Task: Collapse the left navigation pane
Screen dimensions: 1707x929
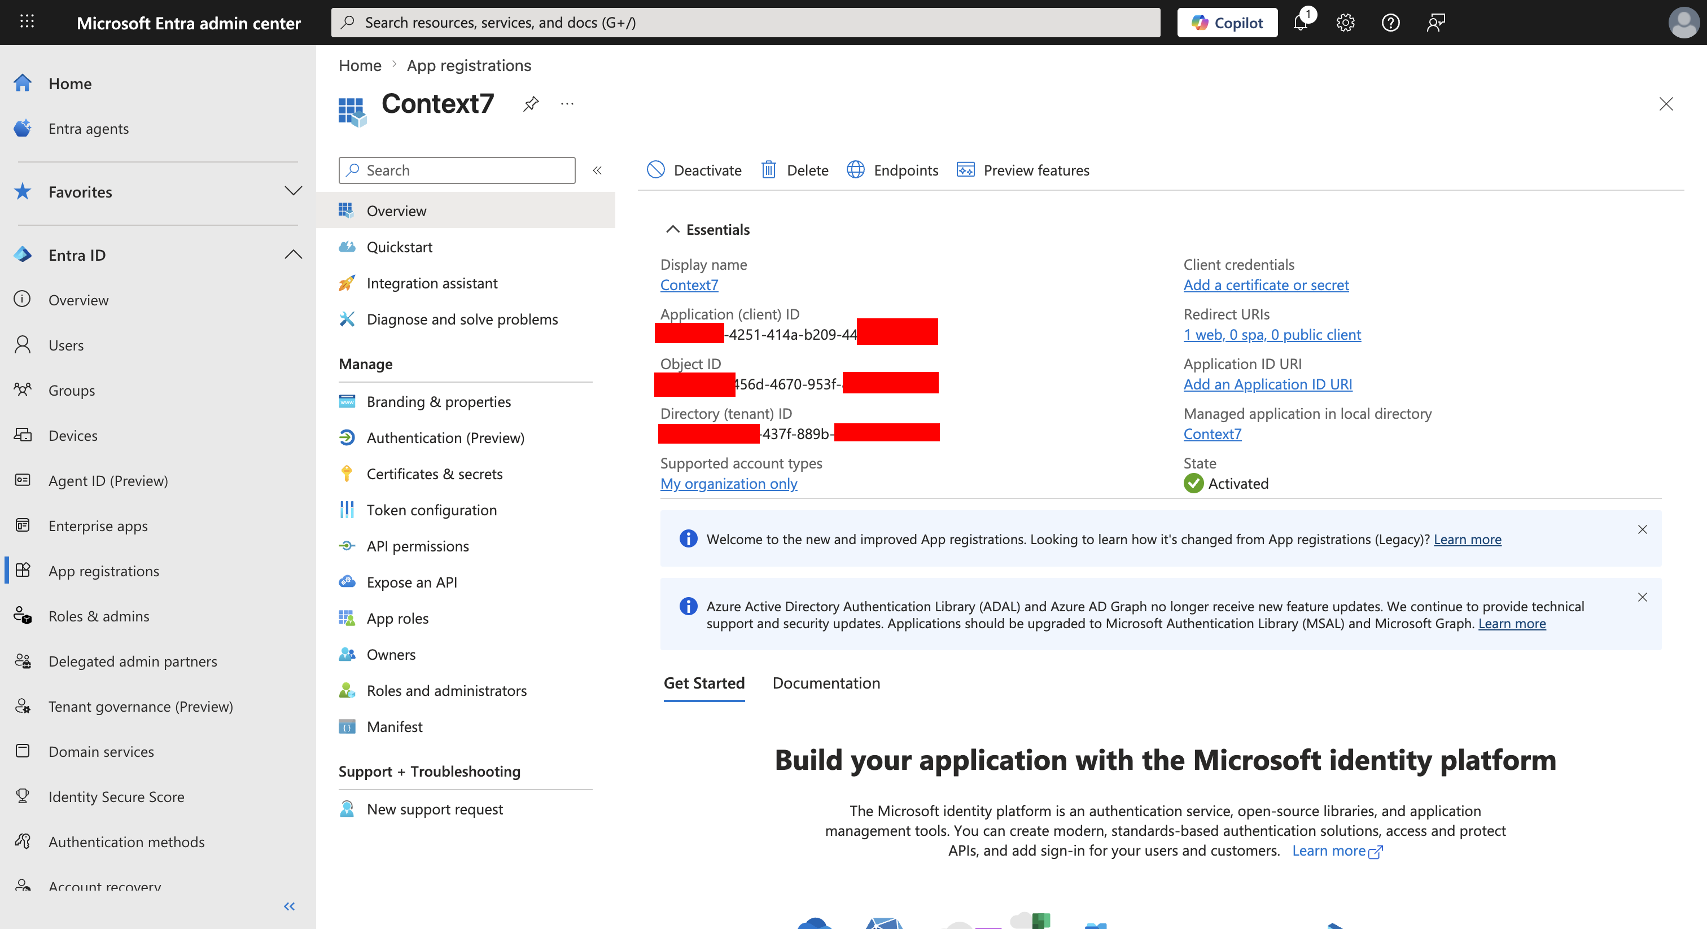Action: [x=289, y=906]
